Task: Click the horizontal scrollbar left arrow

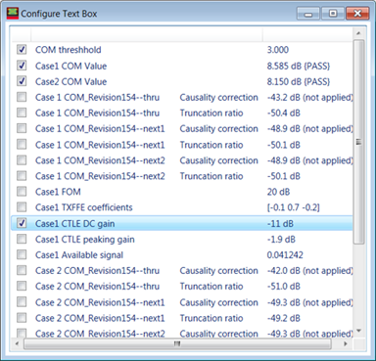Action: point(17,343)
